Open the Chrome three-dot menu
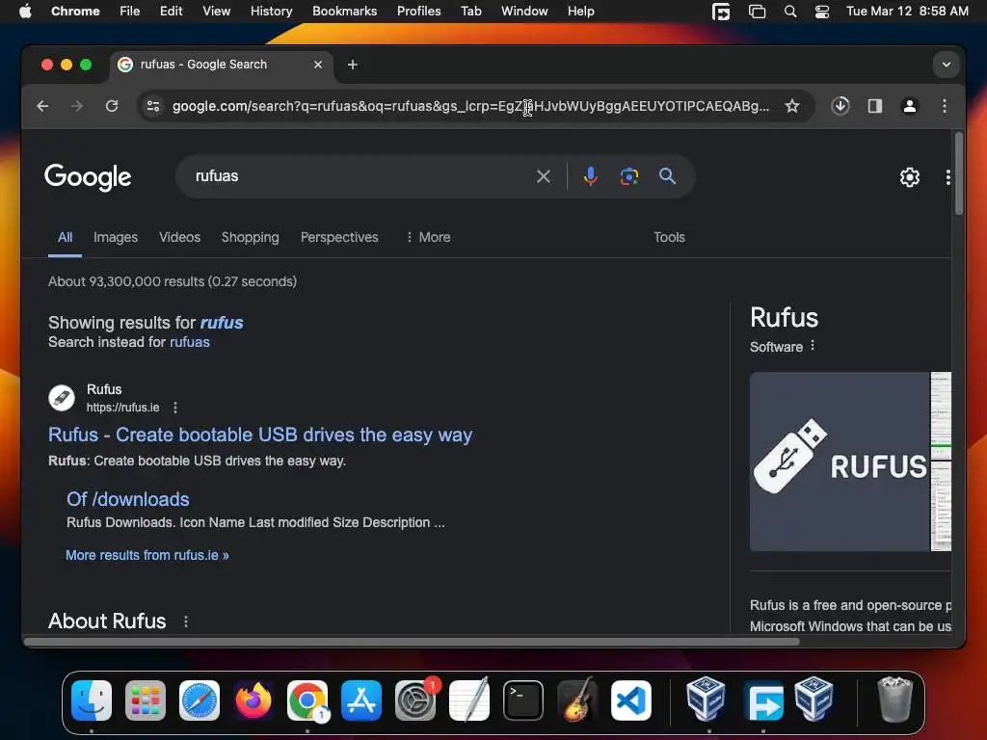The height and width of the screenshot is (740, 987). click(x=945, y=106)
